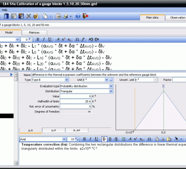
Task: Switch to the Matrices tab
Action: (x=34, y=32)
